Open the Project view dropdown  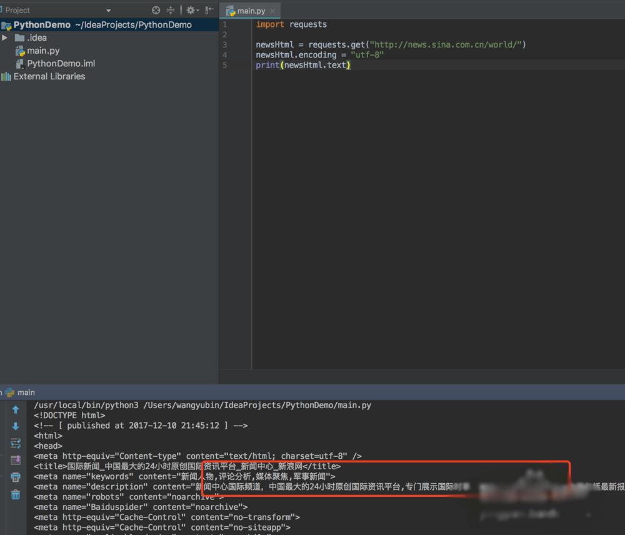pyautogui.click(x=108, y=11)
